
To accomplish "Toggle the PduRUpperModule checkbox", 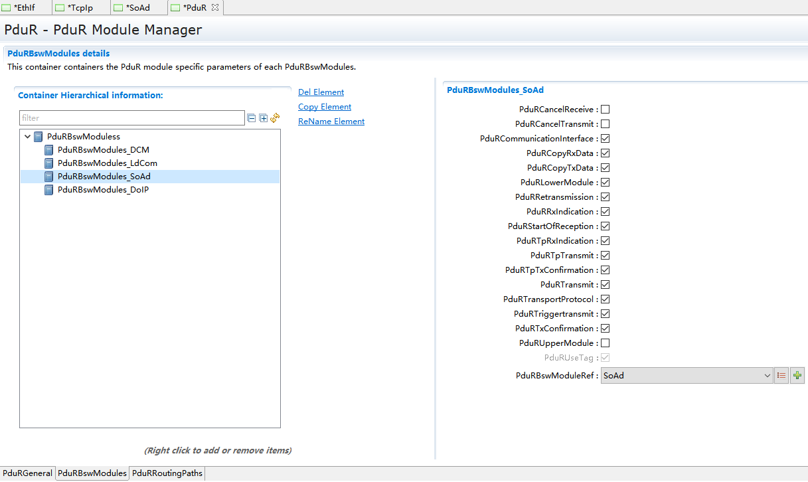I will click(605, 343).
